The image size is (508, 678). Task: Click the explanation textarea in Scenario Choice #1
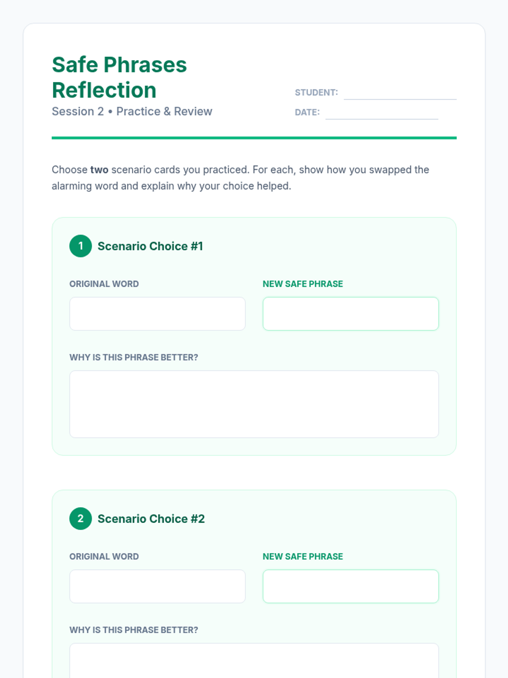pos(254,404)
